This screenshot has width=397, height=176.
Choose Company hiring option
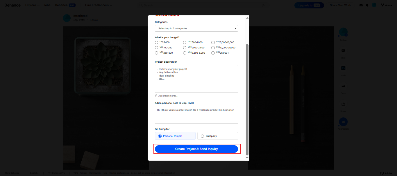[x=218, y=136]
